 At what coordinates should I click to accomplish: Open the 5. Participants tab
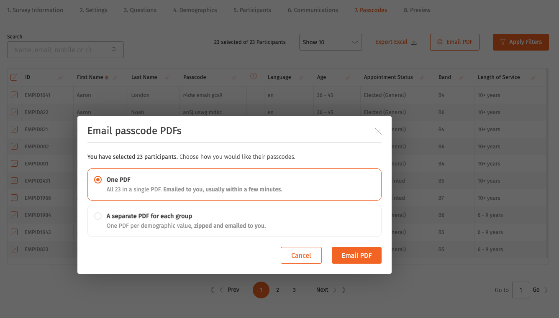[252, 10]
